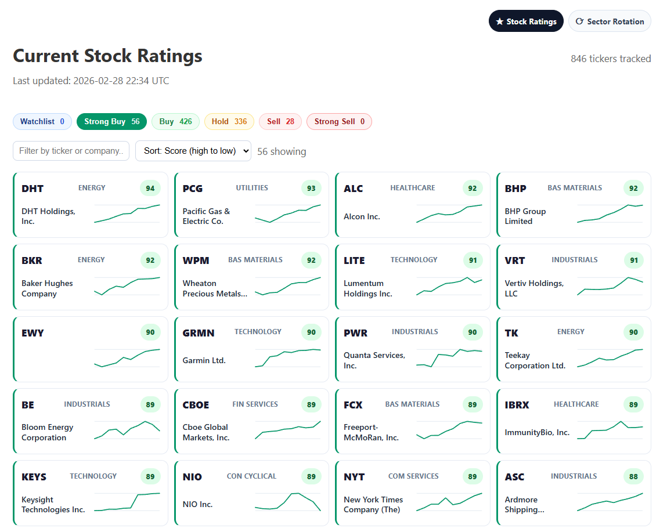
Task: Click the score badge 88 on Ardmore Shipping card
Action: (633, 476)
